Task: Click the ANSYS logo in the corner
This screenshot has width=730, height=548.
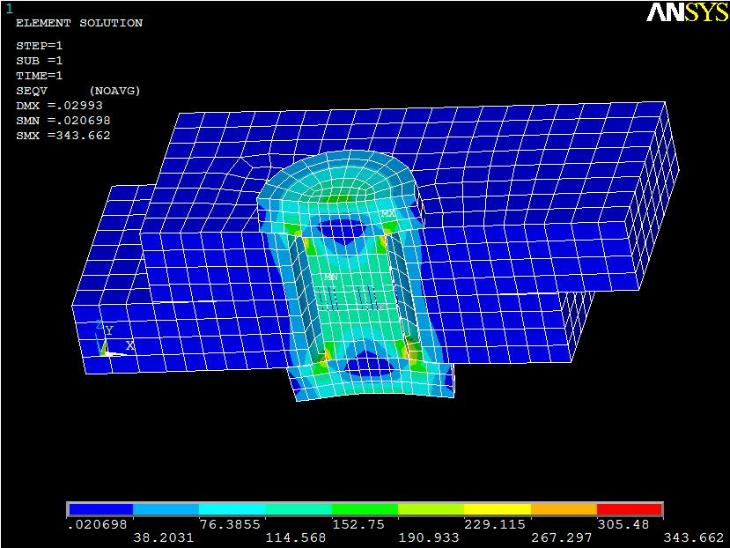Action: coord(687,12)
